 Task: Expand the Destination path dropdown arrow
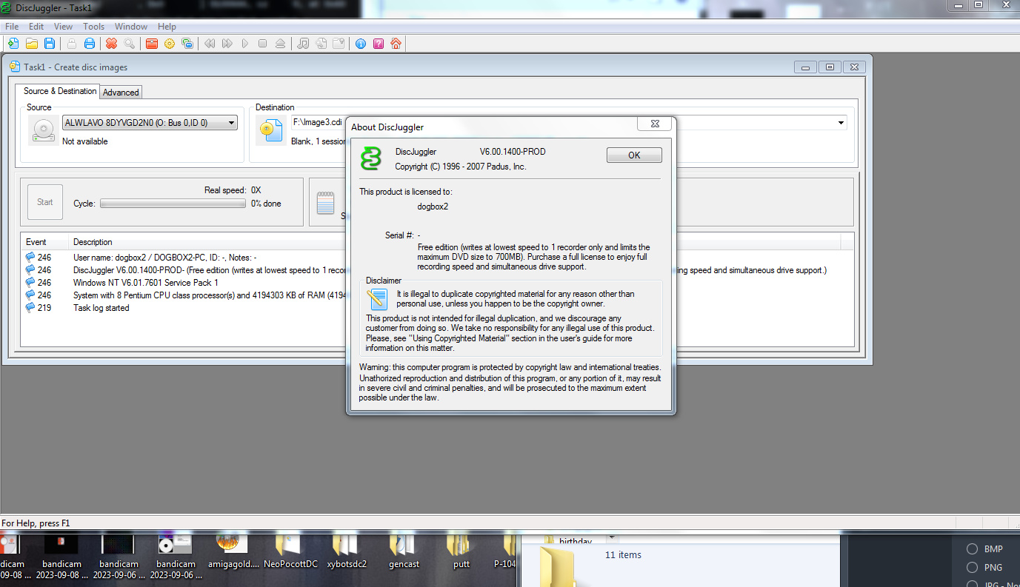click(841, 123)
